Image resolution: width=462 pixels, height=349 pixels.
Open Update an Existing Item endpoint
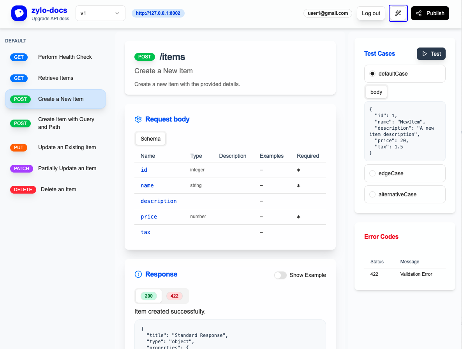(55, 147)
